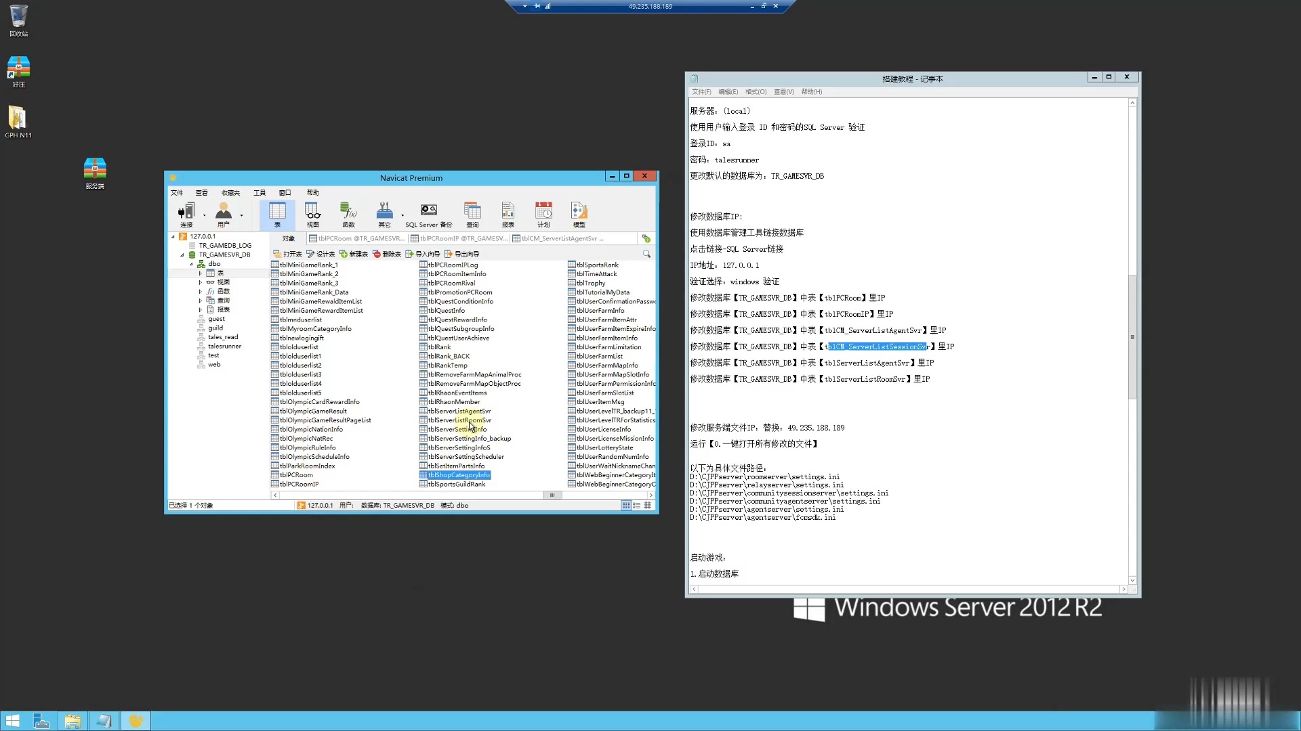Open the Notepad icon in the taskbar
The height and width of the screenshot is (731, 1301).
[x=104, y=721]
